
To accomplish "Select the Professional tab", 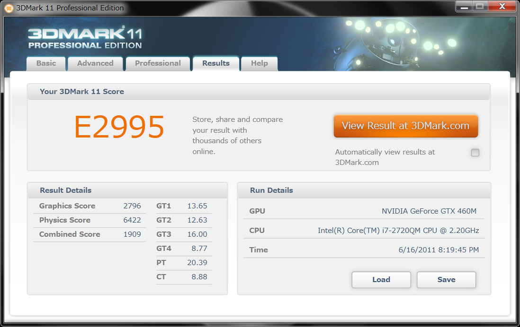I will tap(158, 63).
